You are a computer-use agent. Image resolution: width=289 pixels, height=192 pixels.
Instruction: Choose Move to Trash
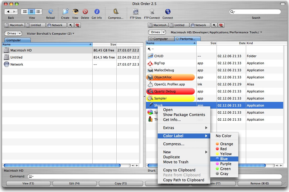[x=184, y=162]
